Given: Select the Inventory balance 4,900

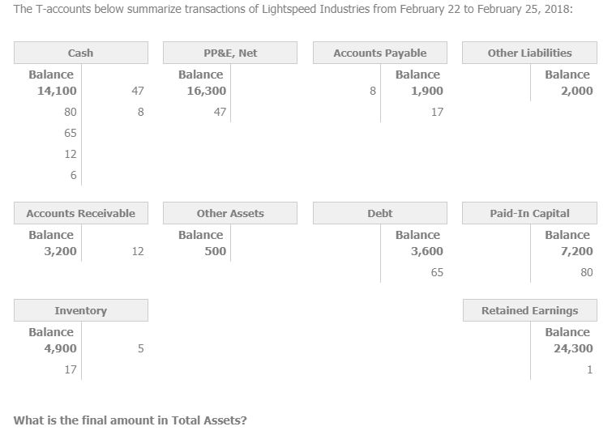Looking at the screenshot, I should 61,348.
